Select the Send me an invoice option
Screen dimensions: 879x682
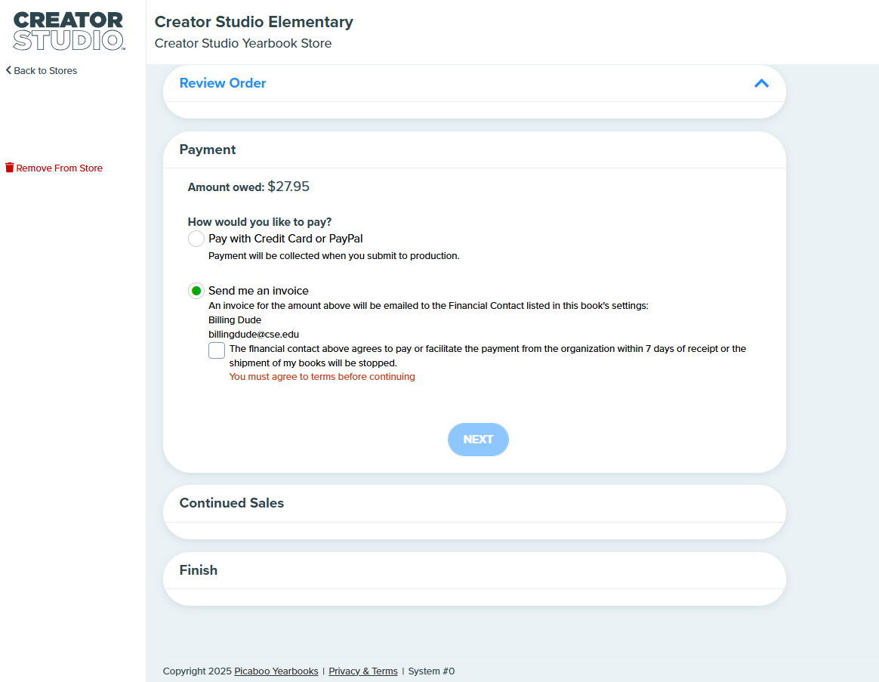(196, 291)
